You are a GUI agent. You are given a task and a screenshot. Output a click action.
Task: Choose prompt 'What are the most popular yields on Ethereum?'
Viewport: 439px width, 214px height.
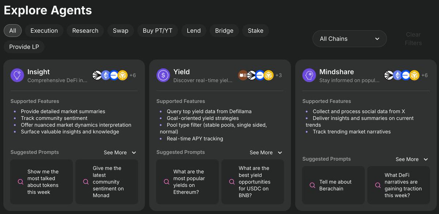[187, 182]
